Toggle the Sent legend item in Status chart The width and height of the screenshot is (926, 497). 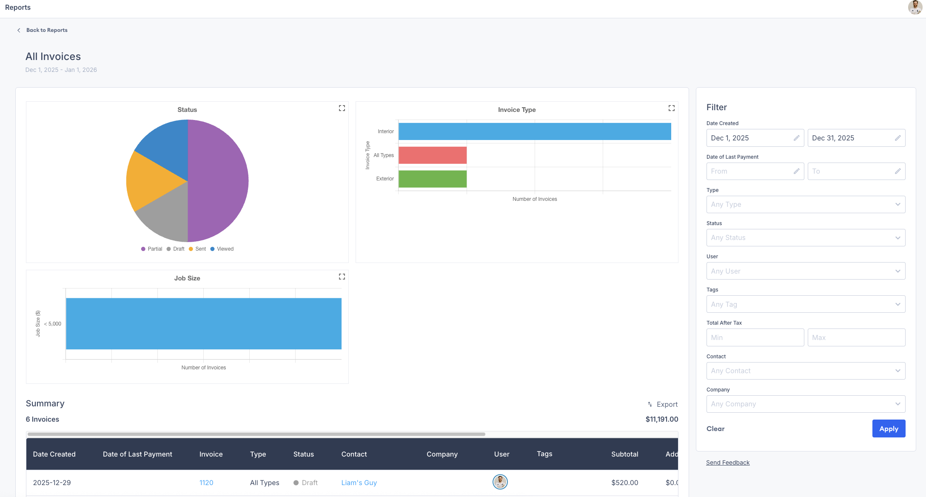[197, 249]
